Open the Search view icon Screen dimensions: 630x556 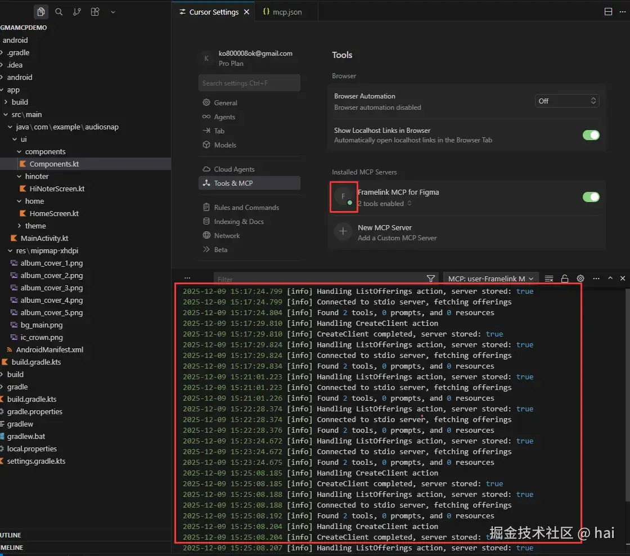(58, 12)
